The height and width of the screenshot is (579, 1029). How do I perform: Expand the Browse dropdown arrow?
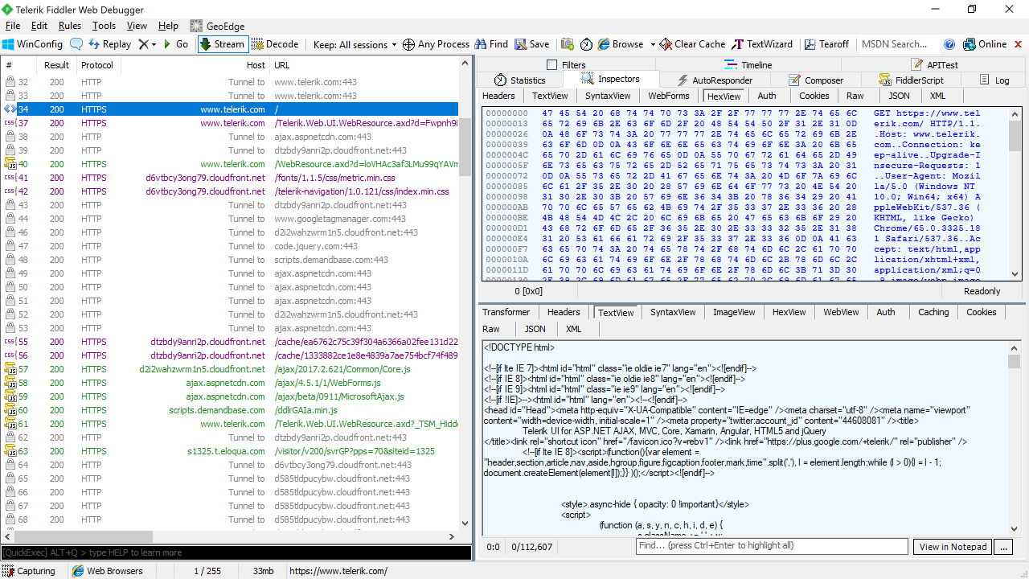[653, 44]
